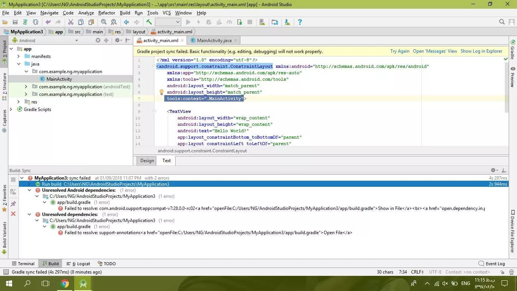517x291 pixels.
Task: Click Show Log in Explorer link
Action: pos(481,51)
